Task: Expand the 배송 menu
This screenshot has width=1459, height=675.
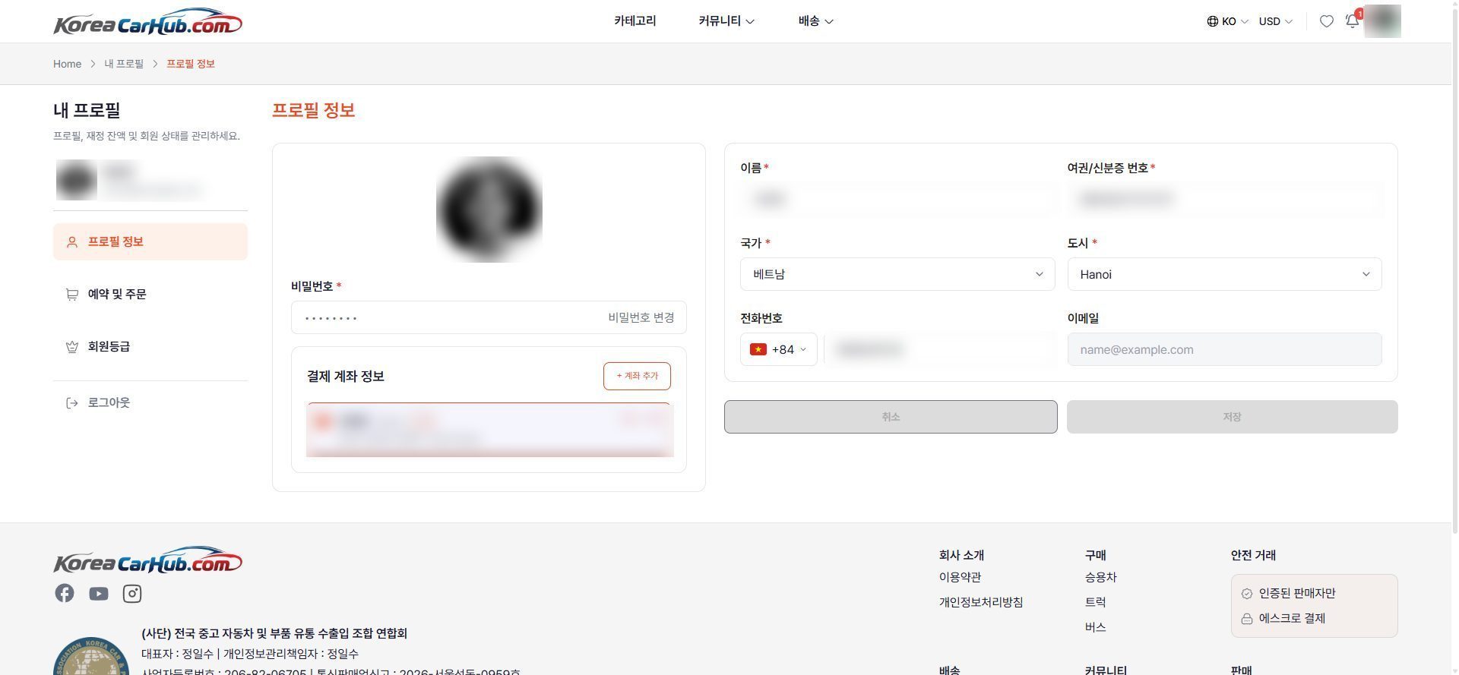Action: 815,21
